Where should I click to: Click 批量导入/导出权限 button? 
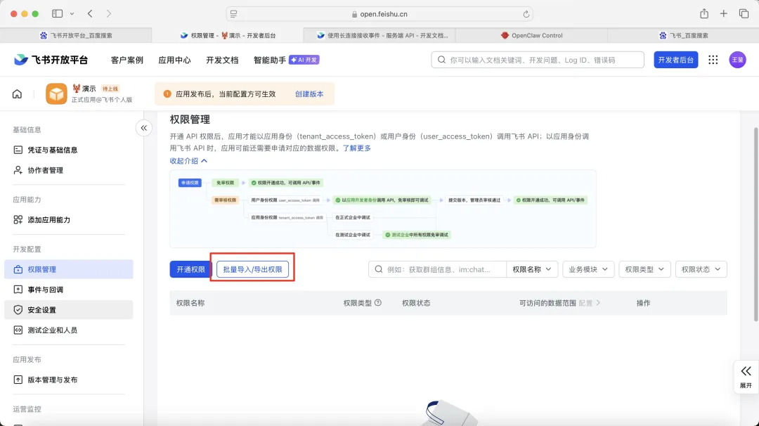coord(252,269)
